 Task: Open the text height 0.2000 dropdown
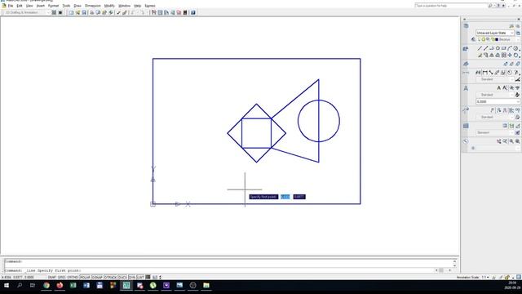click(x=498, y=101)
